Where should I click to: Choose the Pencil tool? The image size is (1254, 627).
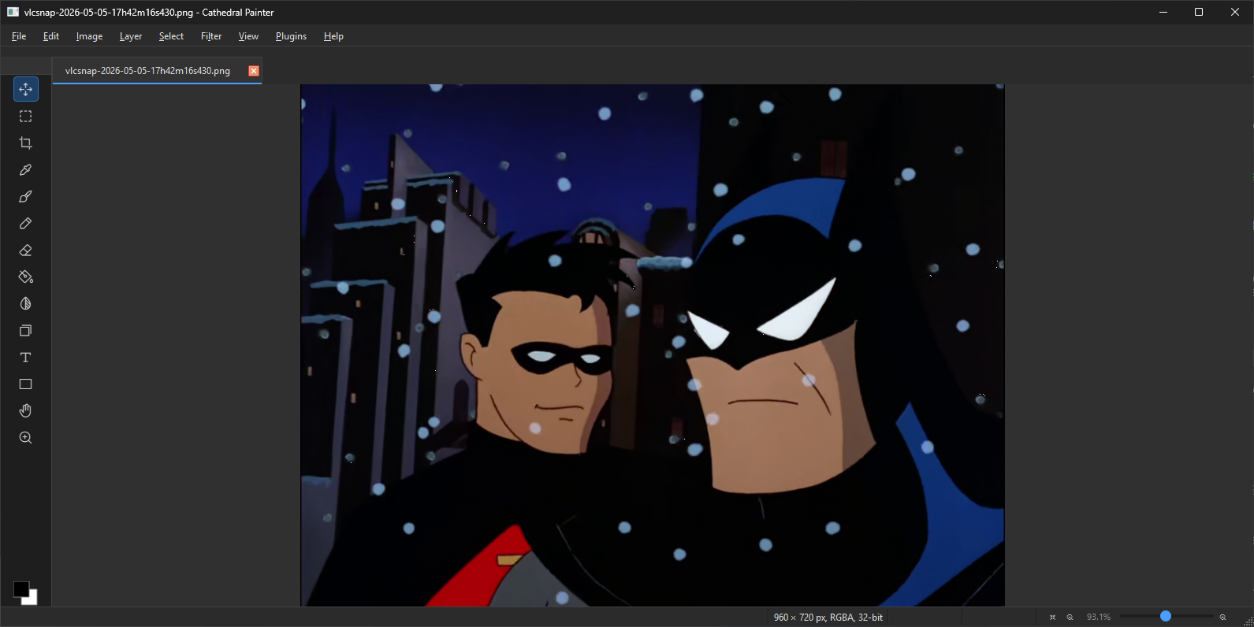click(26, 223)
